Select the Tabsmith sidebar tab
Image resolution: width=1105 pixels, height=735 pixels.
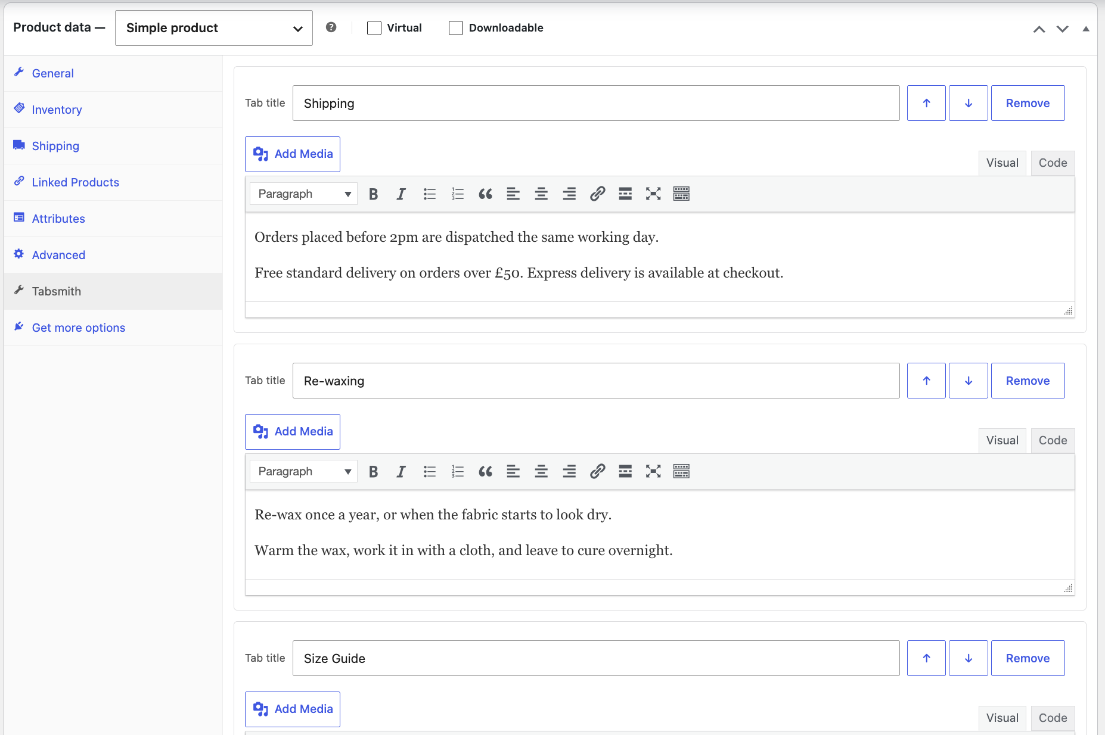pos(113,291)
